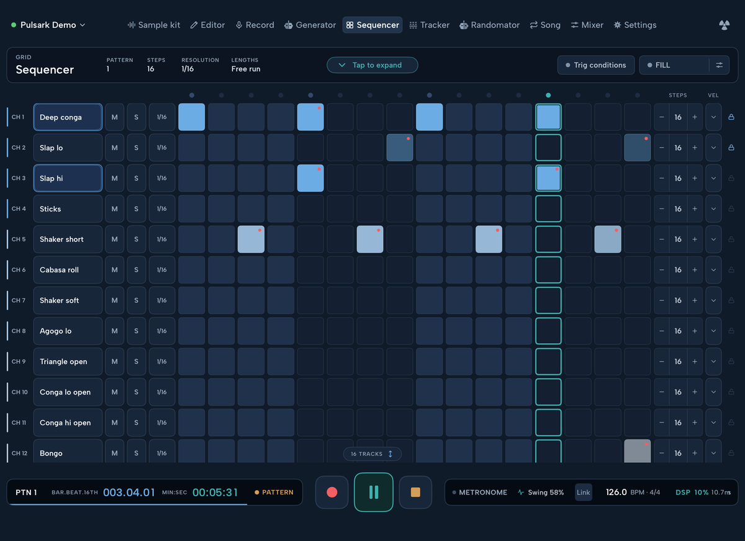
Task: Decrease steps with minus on Triangle open row
Action: pos(662,362)
